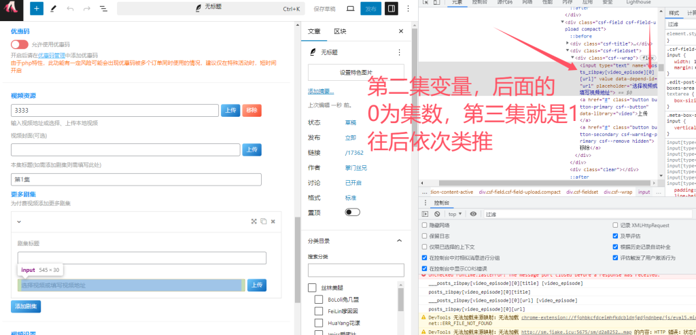This screenshot has width=696, height=335.
Task: Click the live expression eye icon
Action: 473,214
